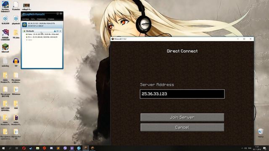The height and width of the screenshot is (151, 269).
Task: Select the PC-1 peer in Hamachi list
Action: 42,37
